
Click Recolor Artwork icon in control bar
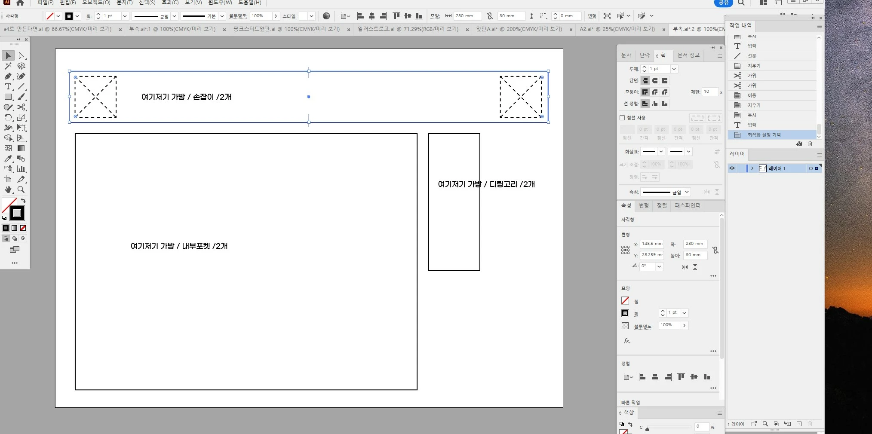[326, 16]
